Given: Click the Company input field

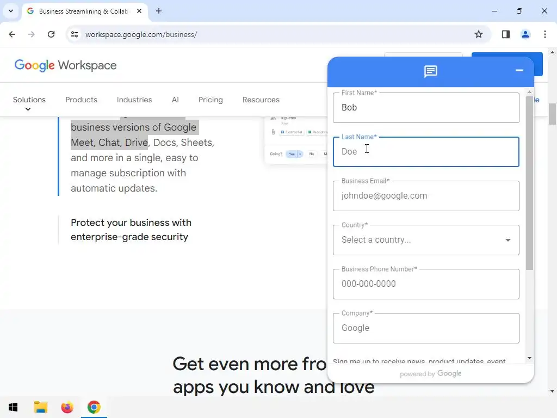Looking at the screenshot, I should coord(426,328).
